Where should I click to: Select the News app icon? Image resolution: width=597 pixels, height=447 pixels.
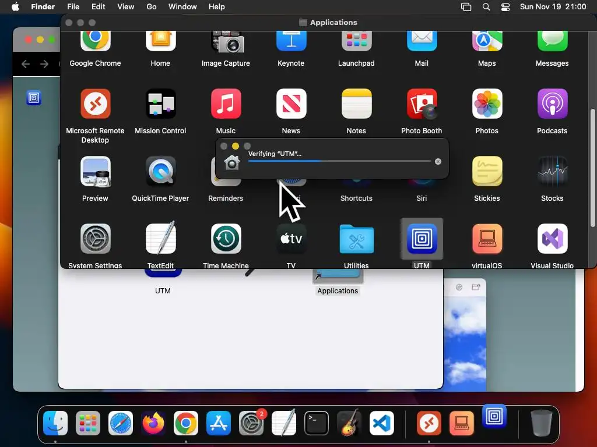click(x=291, y=104)
